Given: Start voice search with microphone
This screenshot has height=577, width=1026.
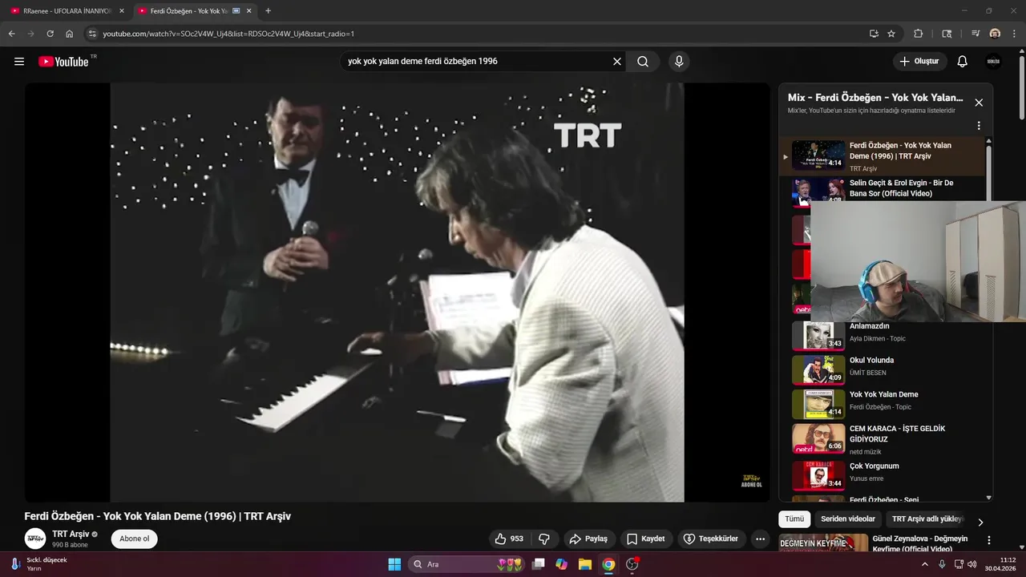Looking at the screenshot, I should tap(679, 62).
